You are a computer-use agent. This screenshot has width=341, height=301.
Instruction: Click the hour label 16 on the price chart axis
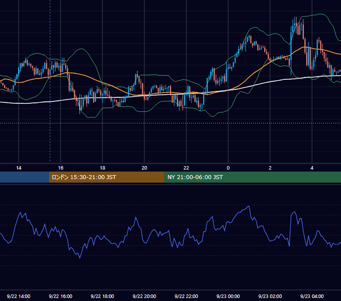click(x=61, y=168)
